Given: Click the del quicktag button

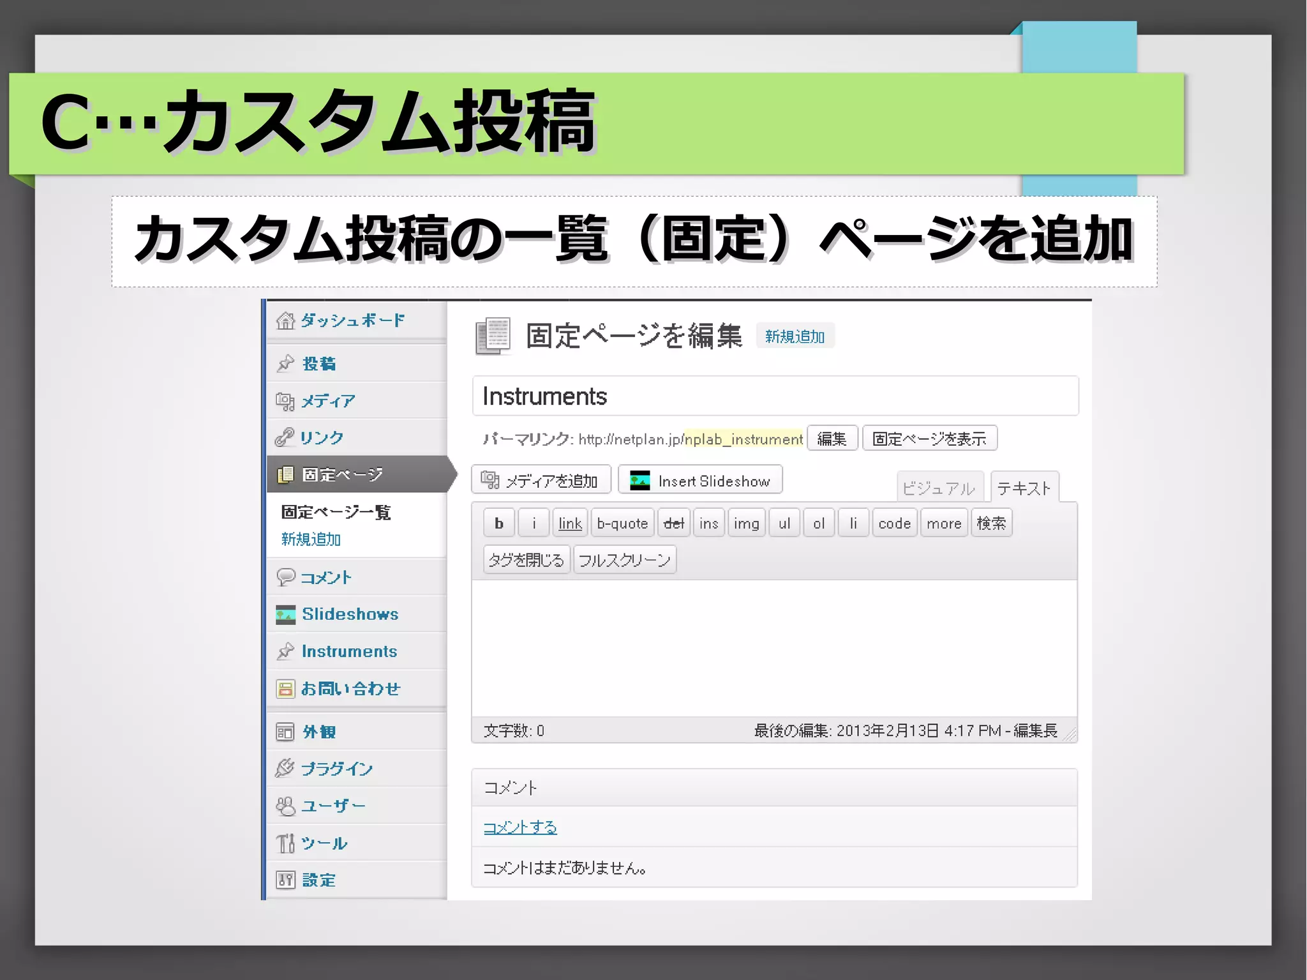Looking at the screenshot, I should pos(673,524).
